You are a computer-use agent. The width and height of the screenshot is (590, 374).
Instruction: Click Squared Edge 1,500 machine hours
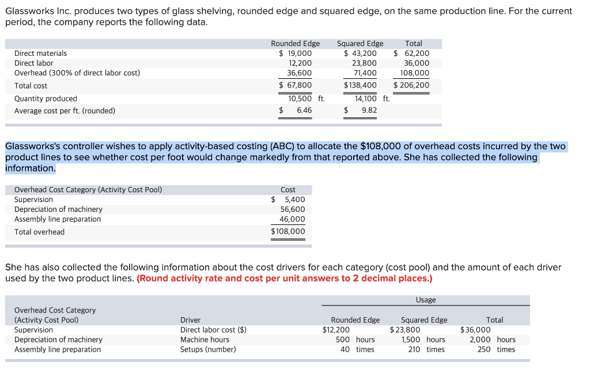423,339
